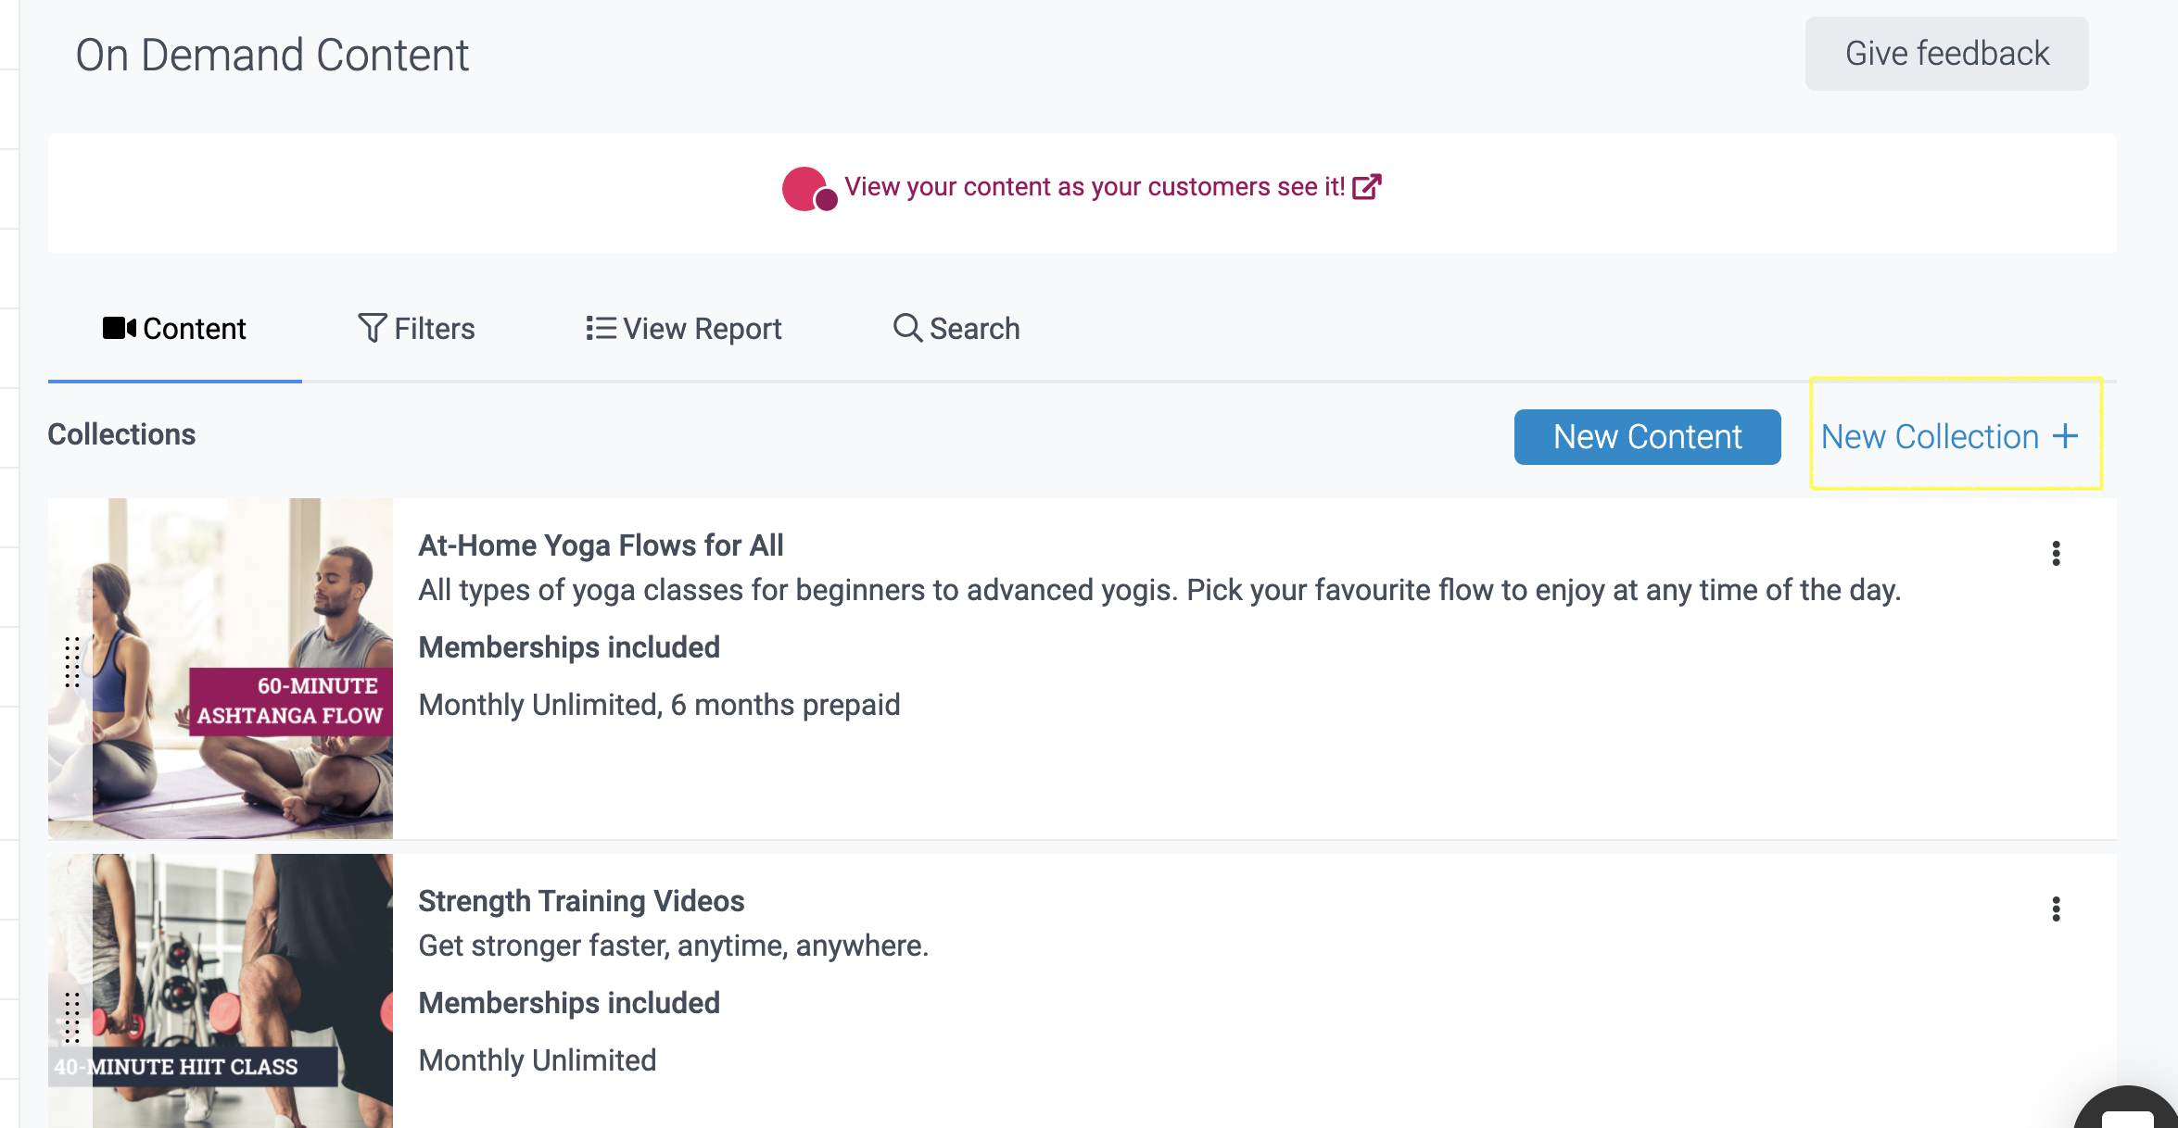Screen dimensions: 2178x1128
Task: Open View your content as customers link
Action: [1094, 187]
